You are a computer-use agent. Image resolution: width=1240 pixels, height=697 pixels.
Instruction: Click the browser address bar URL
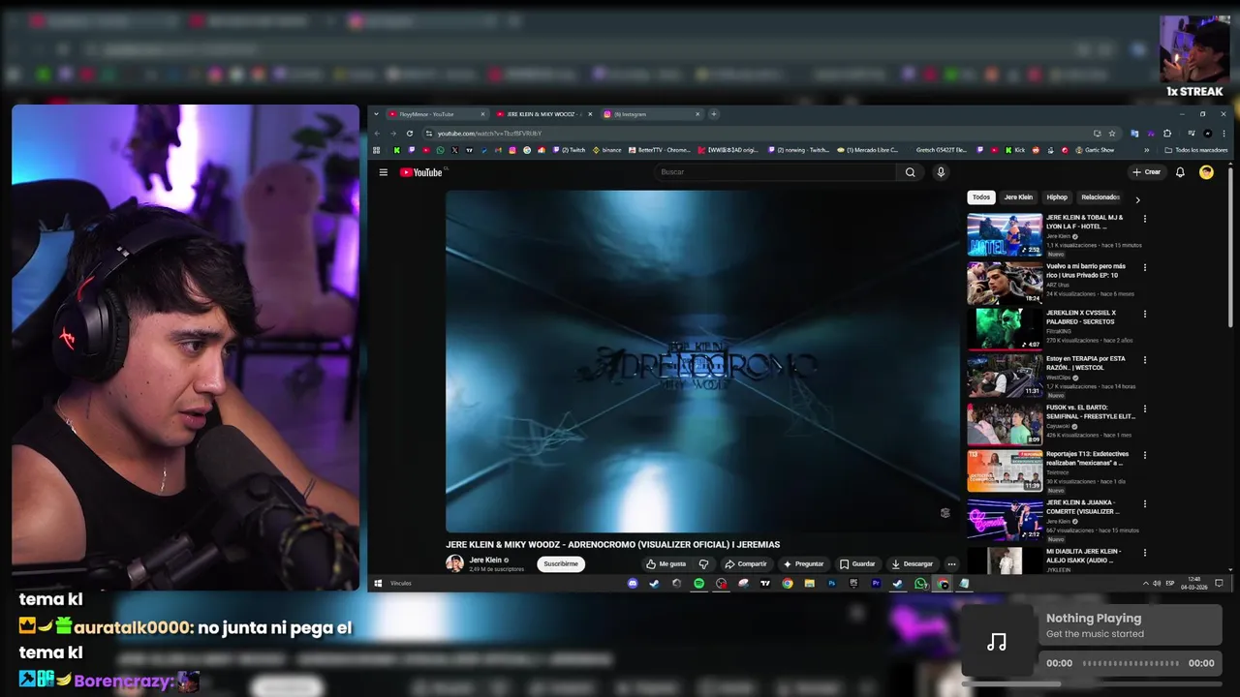coord(489,134)
